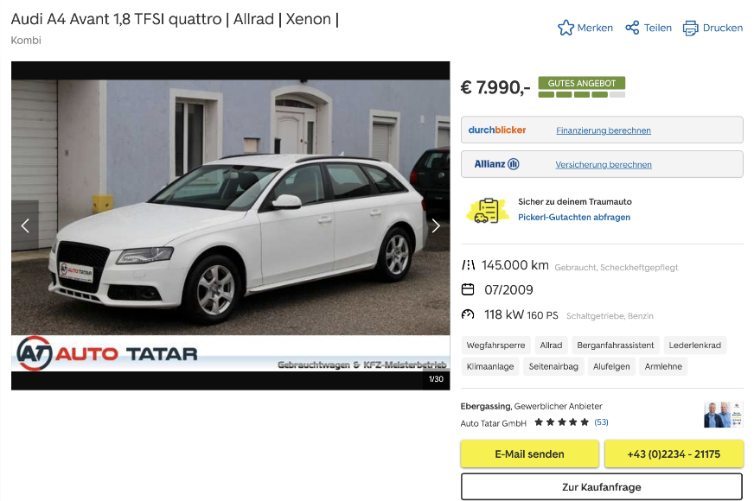Screen dimensions: 754x501
Task: Click the Zur Kaufanfrage button
Action: (x=602, y=487)
